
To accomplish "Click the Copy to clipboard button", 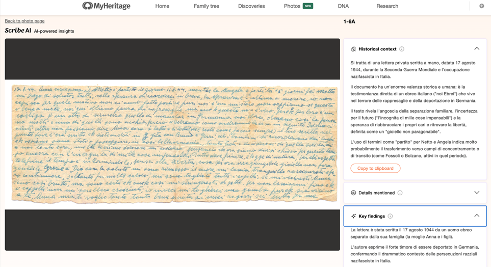I will (375, 168).
